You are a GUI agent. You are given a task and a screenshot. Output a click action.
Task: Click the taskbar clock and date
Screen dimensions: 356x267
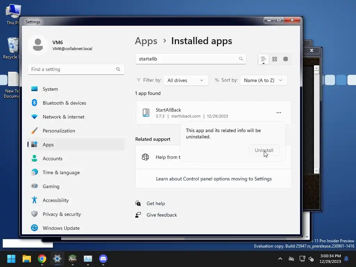pyautogui.click(x=330, y=259)
